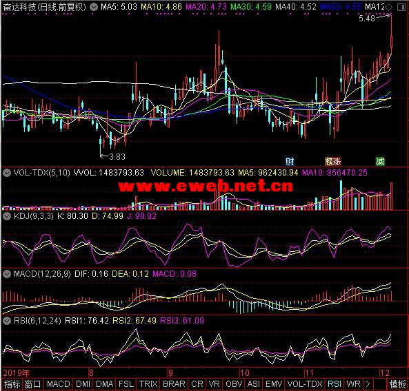Click the green 减 marker icon on chart

(x=380, y=162)
